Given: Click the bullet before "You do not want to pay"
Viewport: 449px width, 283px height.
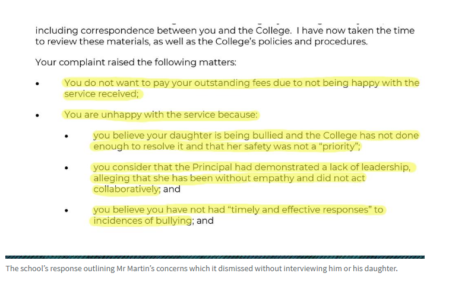Looking at the screenshot, I should (38, 83).
